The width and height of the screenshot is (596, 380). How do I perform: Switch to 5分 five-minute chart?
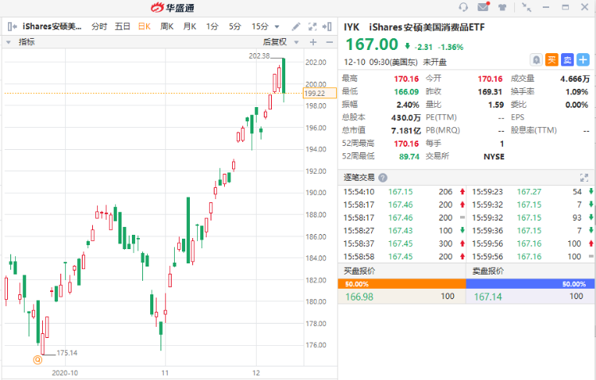235,26
